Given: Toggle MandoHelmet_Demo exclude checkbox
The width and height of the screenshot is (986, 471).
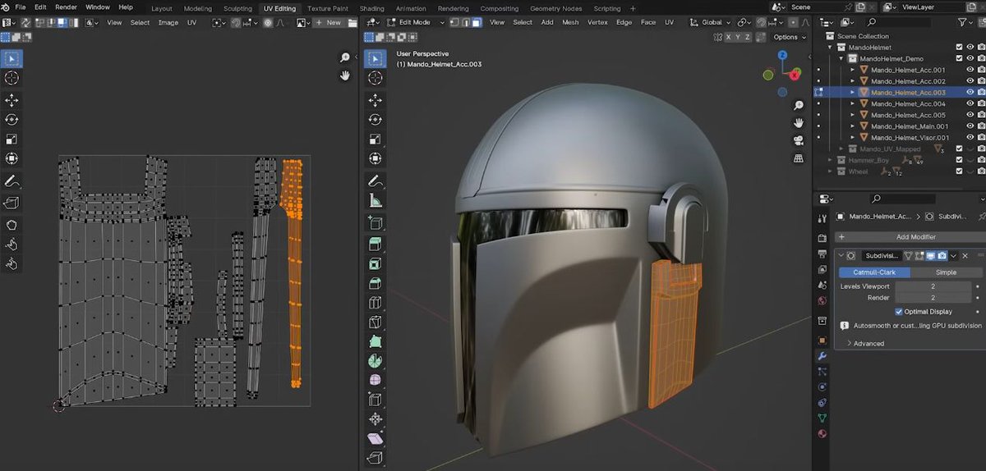Looking at the screenshot, I should 959,58.
